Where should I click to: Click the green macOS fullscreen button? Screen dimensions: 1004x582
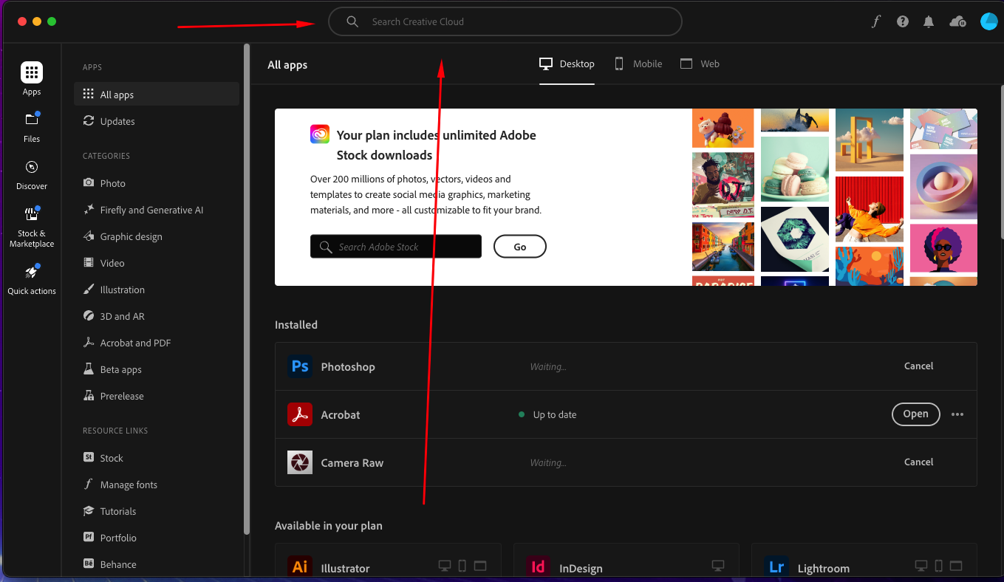pyautogui.click(x=52, y=21)
